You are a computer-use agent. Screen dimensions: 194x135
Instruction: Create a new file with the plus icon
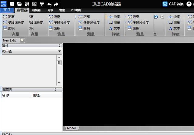[x=12, y=4]
